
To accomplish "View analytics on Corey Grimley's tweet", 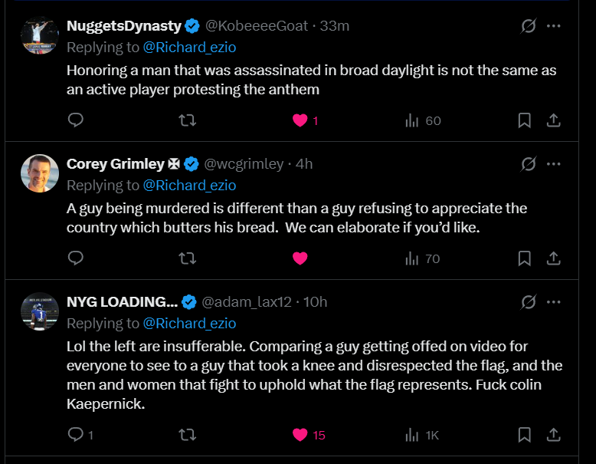I will coord(422,258).
